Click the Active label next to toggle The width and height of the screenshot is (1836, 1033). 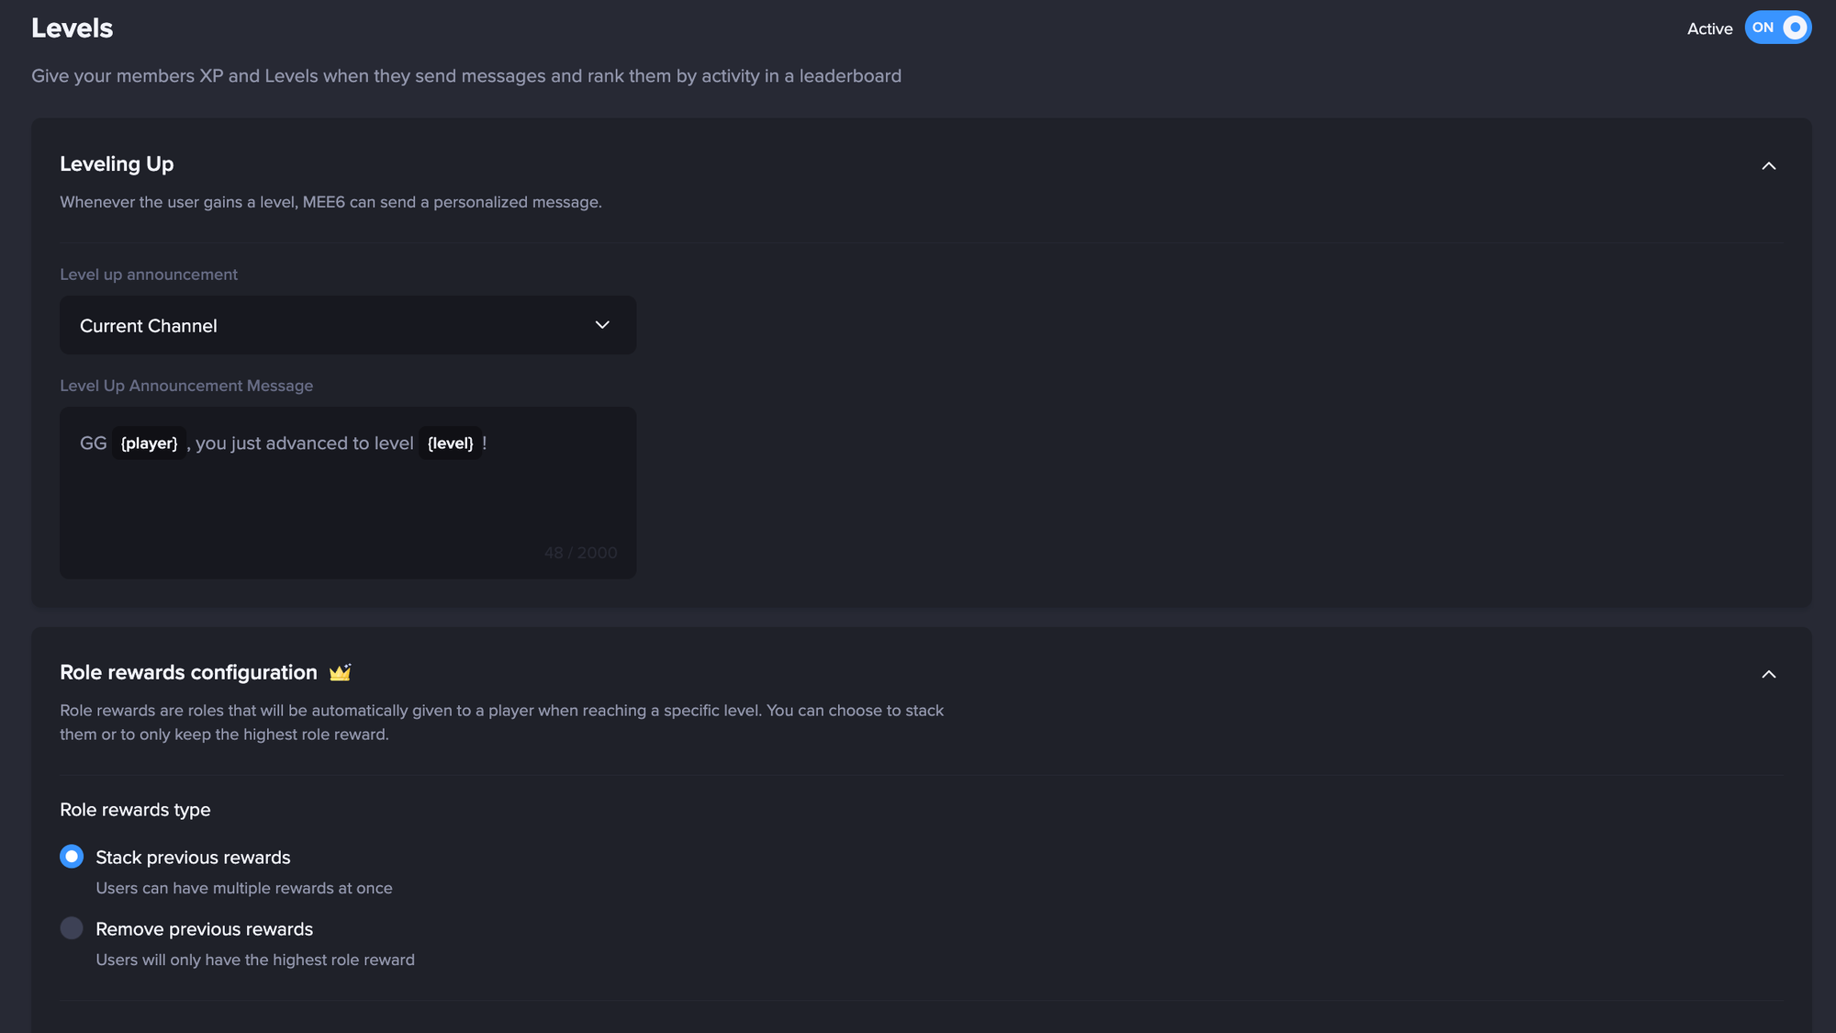click(x=1709, y=28)
